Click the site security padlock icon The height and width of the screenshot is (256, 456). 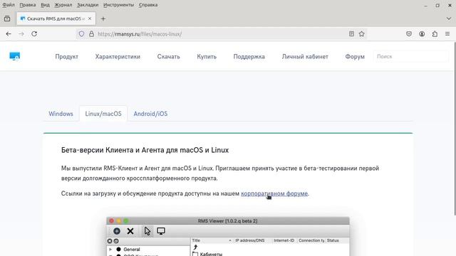[x=91, y=34]
